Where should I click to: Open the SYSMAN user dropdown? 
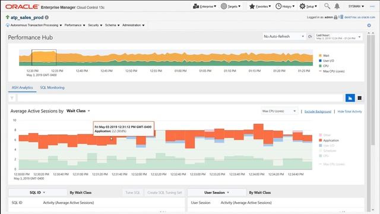[356, 7]
